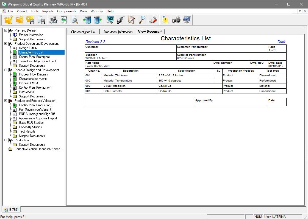Open the Components menu

point(66,11)
